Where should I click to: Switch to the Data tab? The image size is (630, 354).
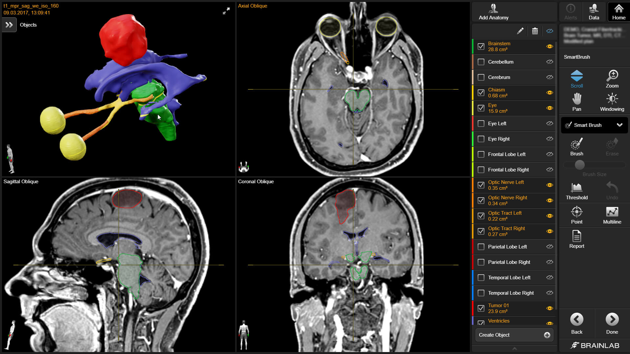(x=594, y=11)
